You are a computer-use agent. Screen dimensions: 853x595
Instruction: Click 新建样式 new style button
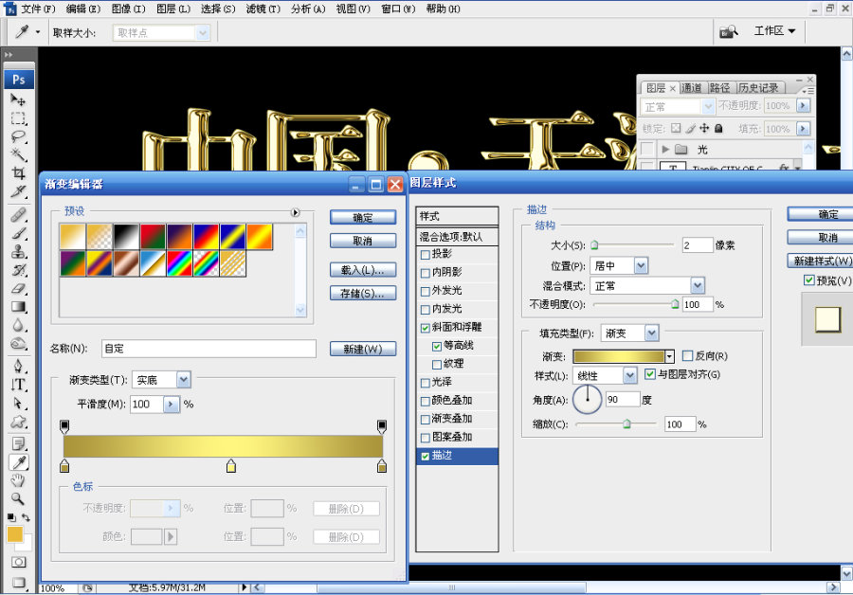coord(820,261)
